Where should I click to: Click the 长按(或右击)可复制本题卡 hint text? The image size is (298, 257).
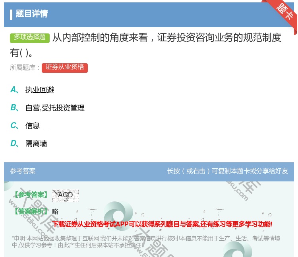click(x=228, y=171)
